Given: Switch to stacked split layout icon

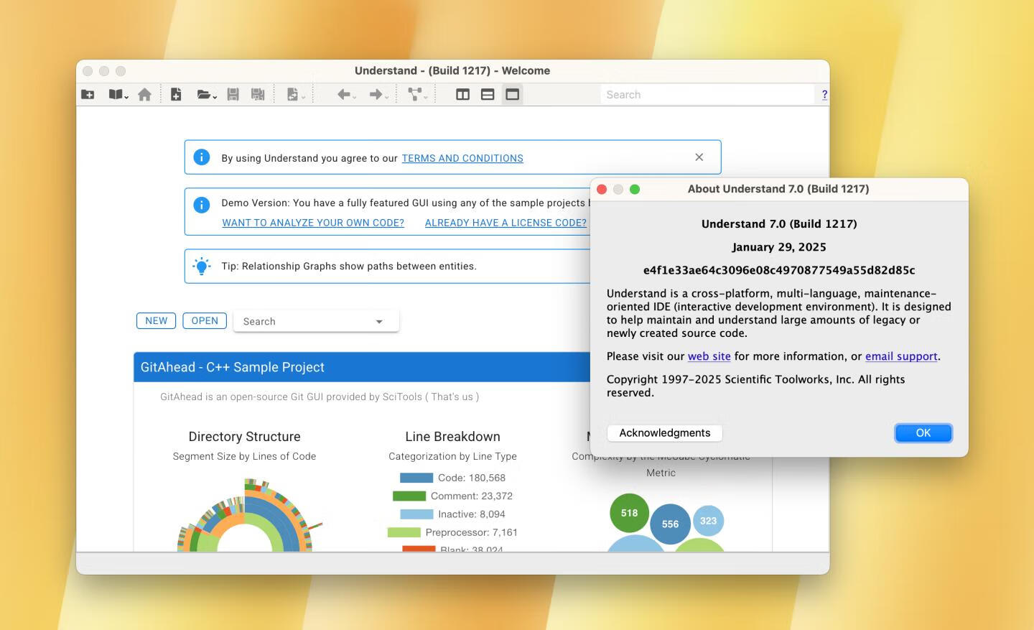Looking at the screenshot, I should pos(488,94).
